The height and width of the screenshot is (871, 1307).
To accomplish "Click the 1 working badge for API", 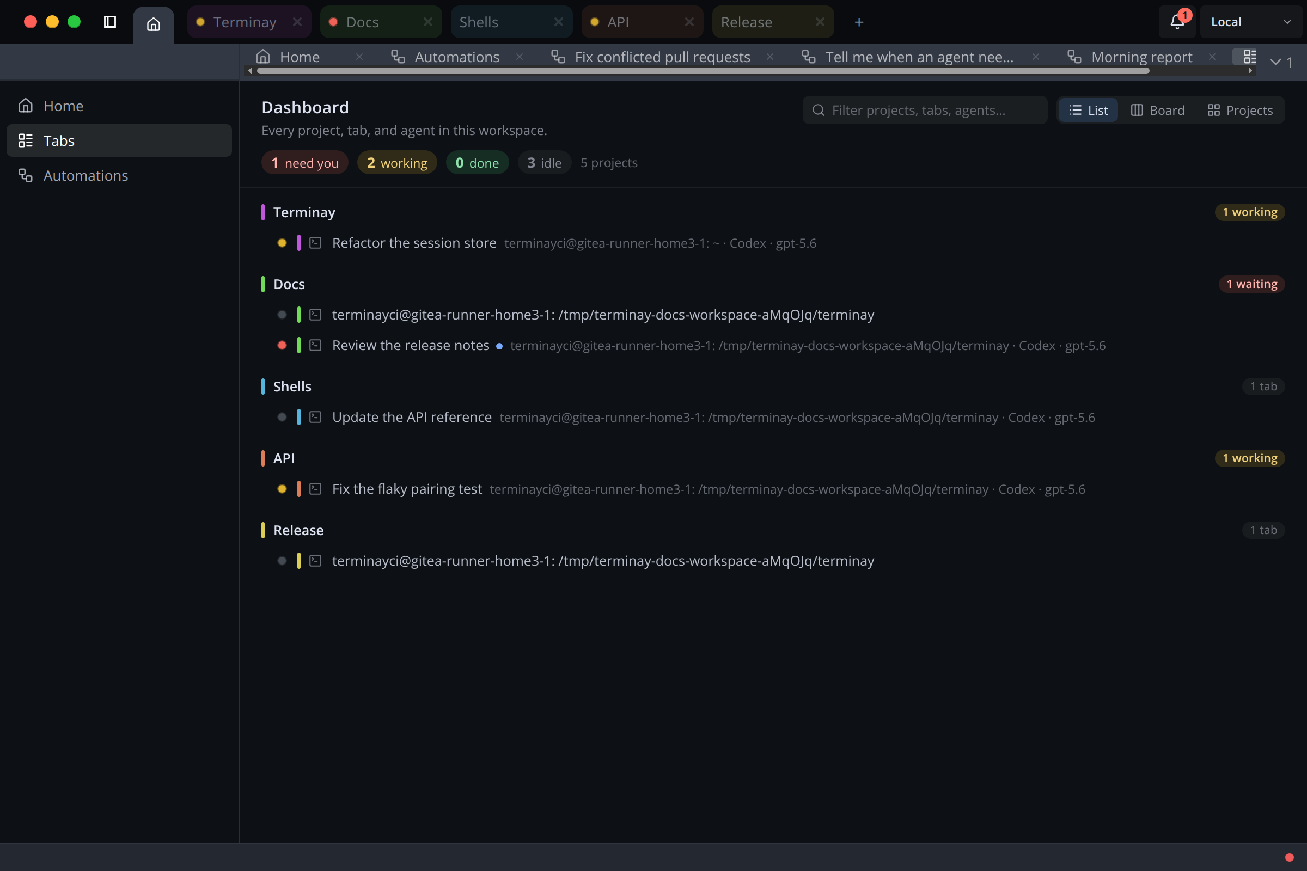I will pyautogui.click(x=1250, y=458).
